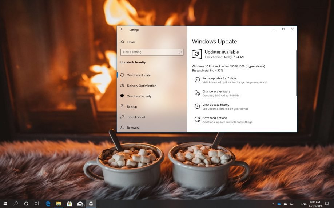Click the Windows Update refresh icon

197,54
